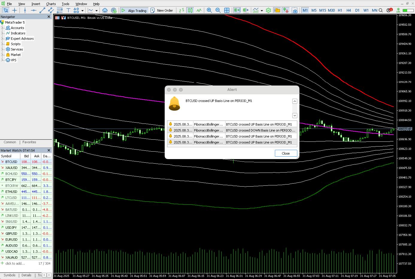Switch to D1 timeframe
Image resolution: width=415 pixels, height=279 pixels.
(357, 10)
